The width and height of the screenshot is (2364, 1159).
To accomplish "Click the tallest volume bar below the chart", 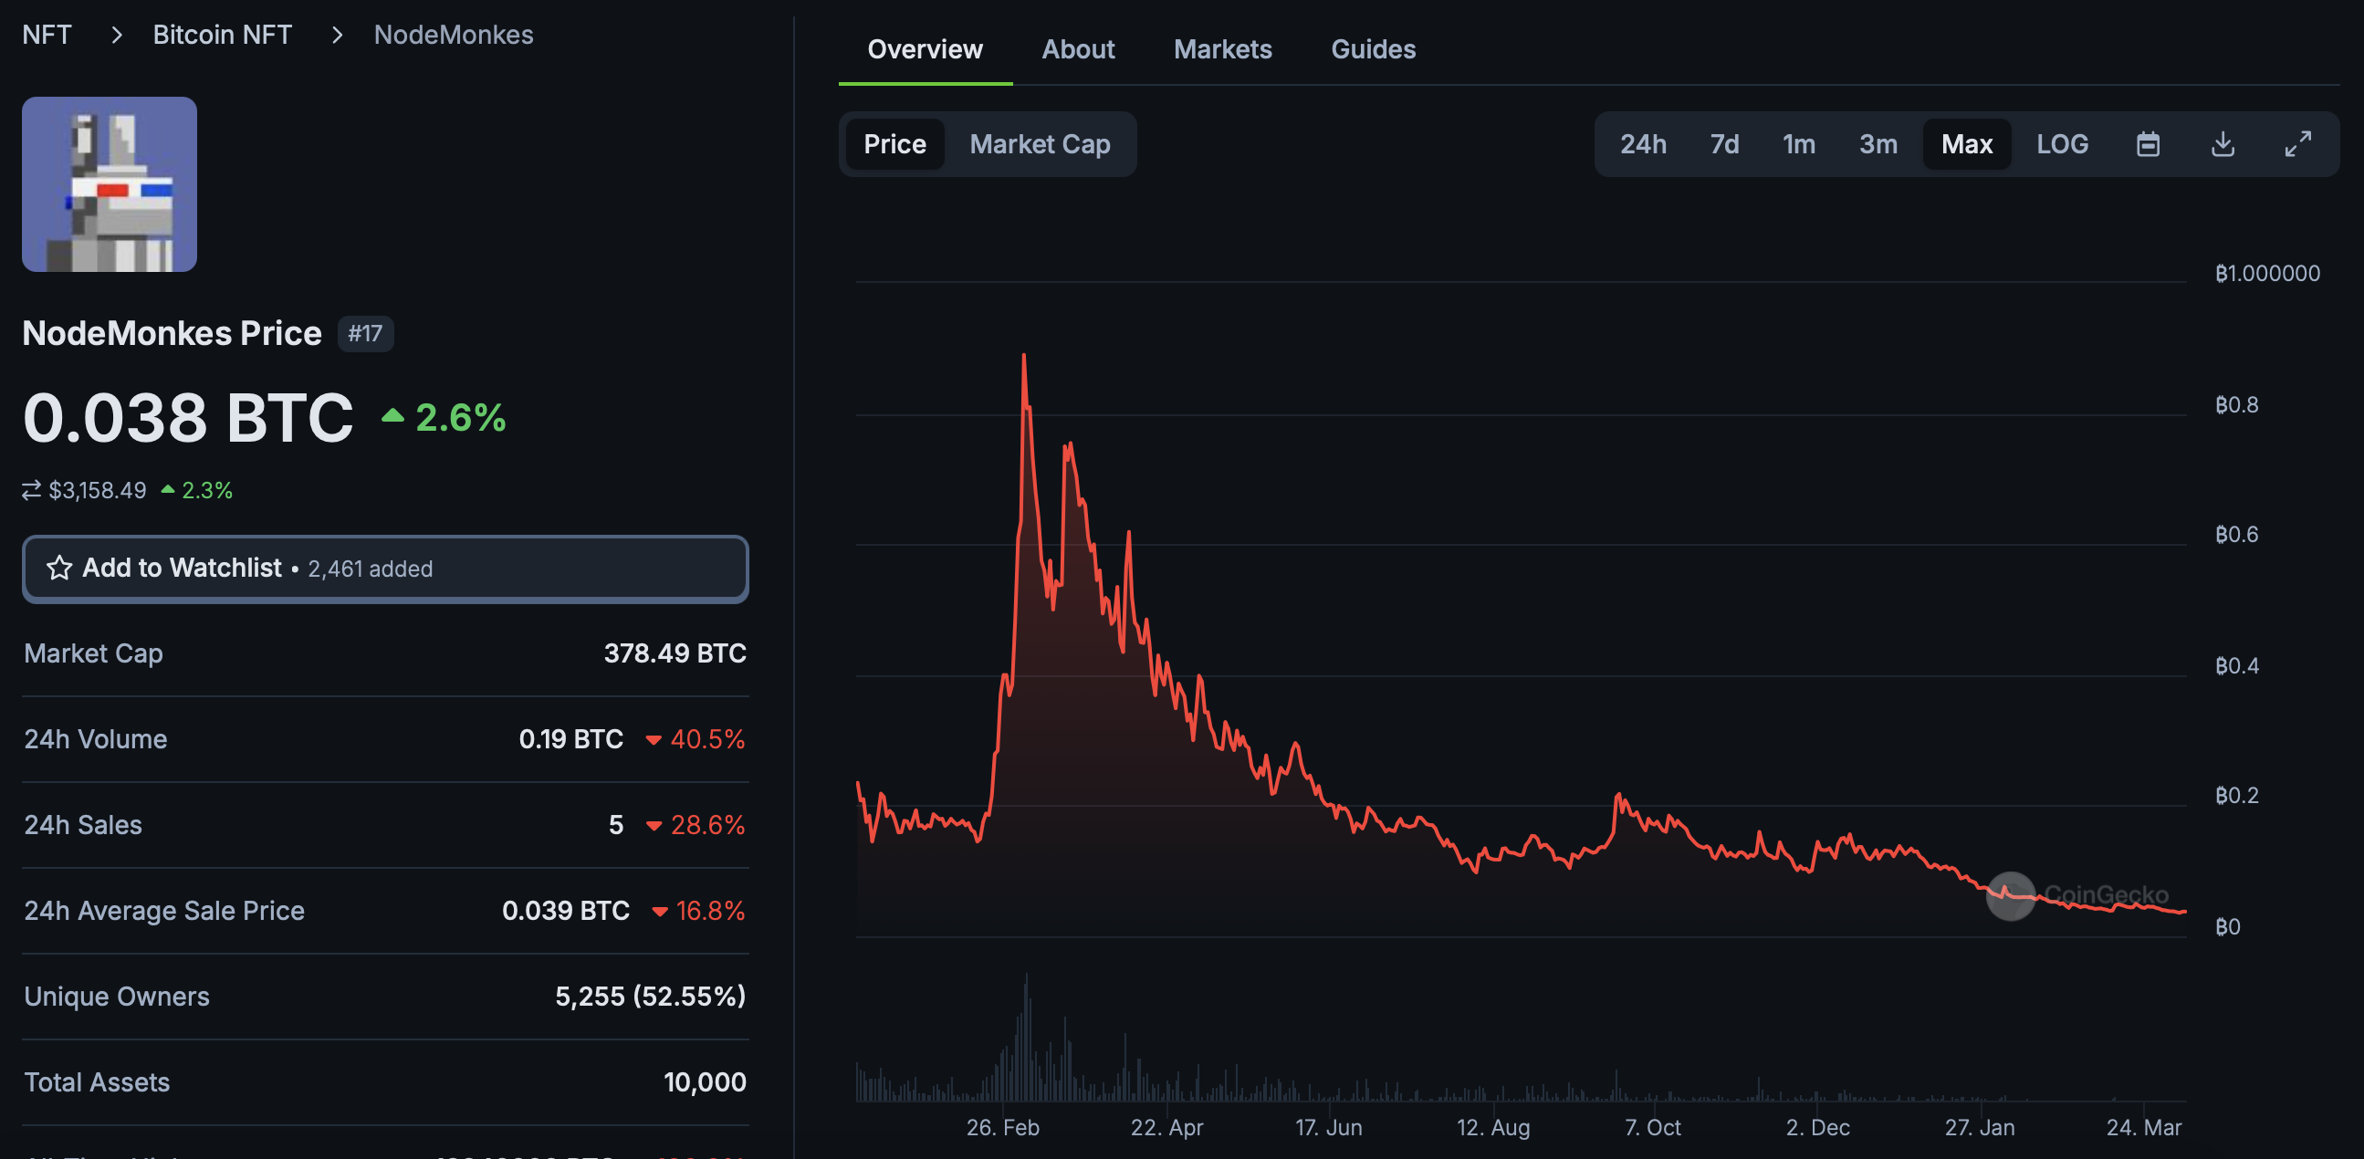I will pos(1026,1037).
